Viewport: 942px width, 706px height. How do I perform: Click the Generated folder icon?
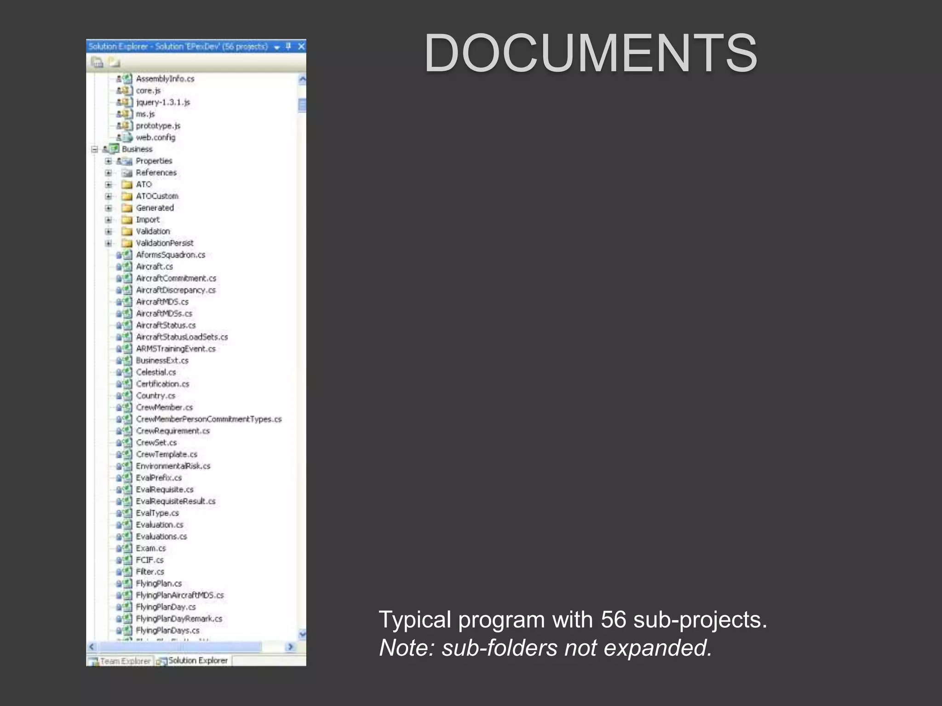[127, 208]
